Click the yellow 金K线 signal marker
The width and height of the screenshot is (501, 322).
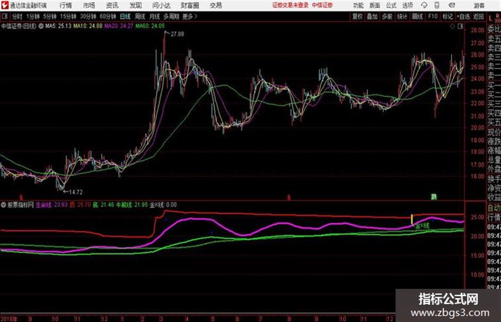point(412,219)
